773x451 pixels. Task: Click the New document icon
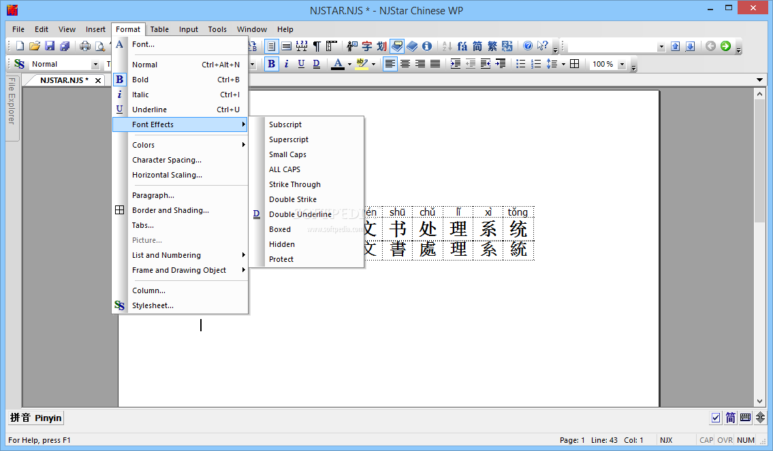pyautogui.click(x=20, y=46)
